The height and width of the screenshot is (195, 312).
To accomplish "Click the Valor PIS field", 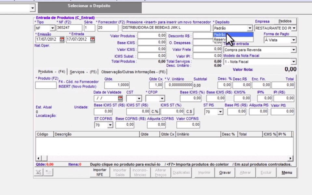I will click(x=282, y=111).
